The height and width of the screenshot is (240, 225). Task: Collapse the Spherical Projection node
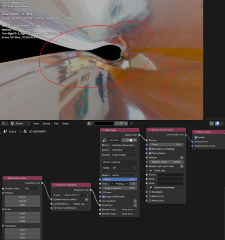click(x=54, y=185)
